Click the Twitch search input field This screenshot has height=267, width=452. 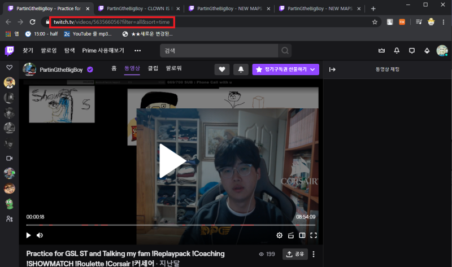tap(219, 51)
